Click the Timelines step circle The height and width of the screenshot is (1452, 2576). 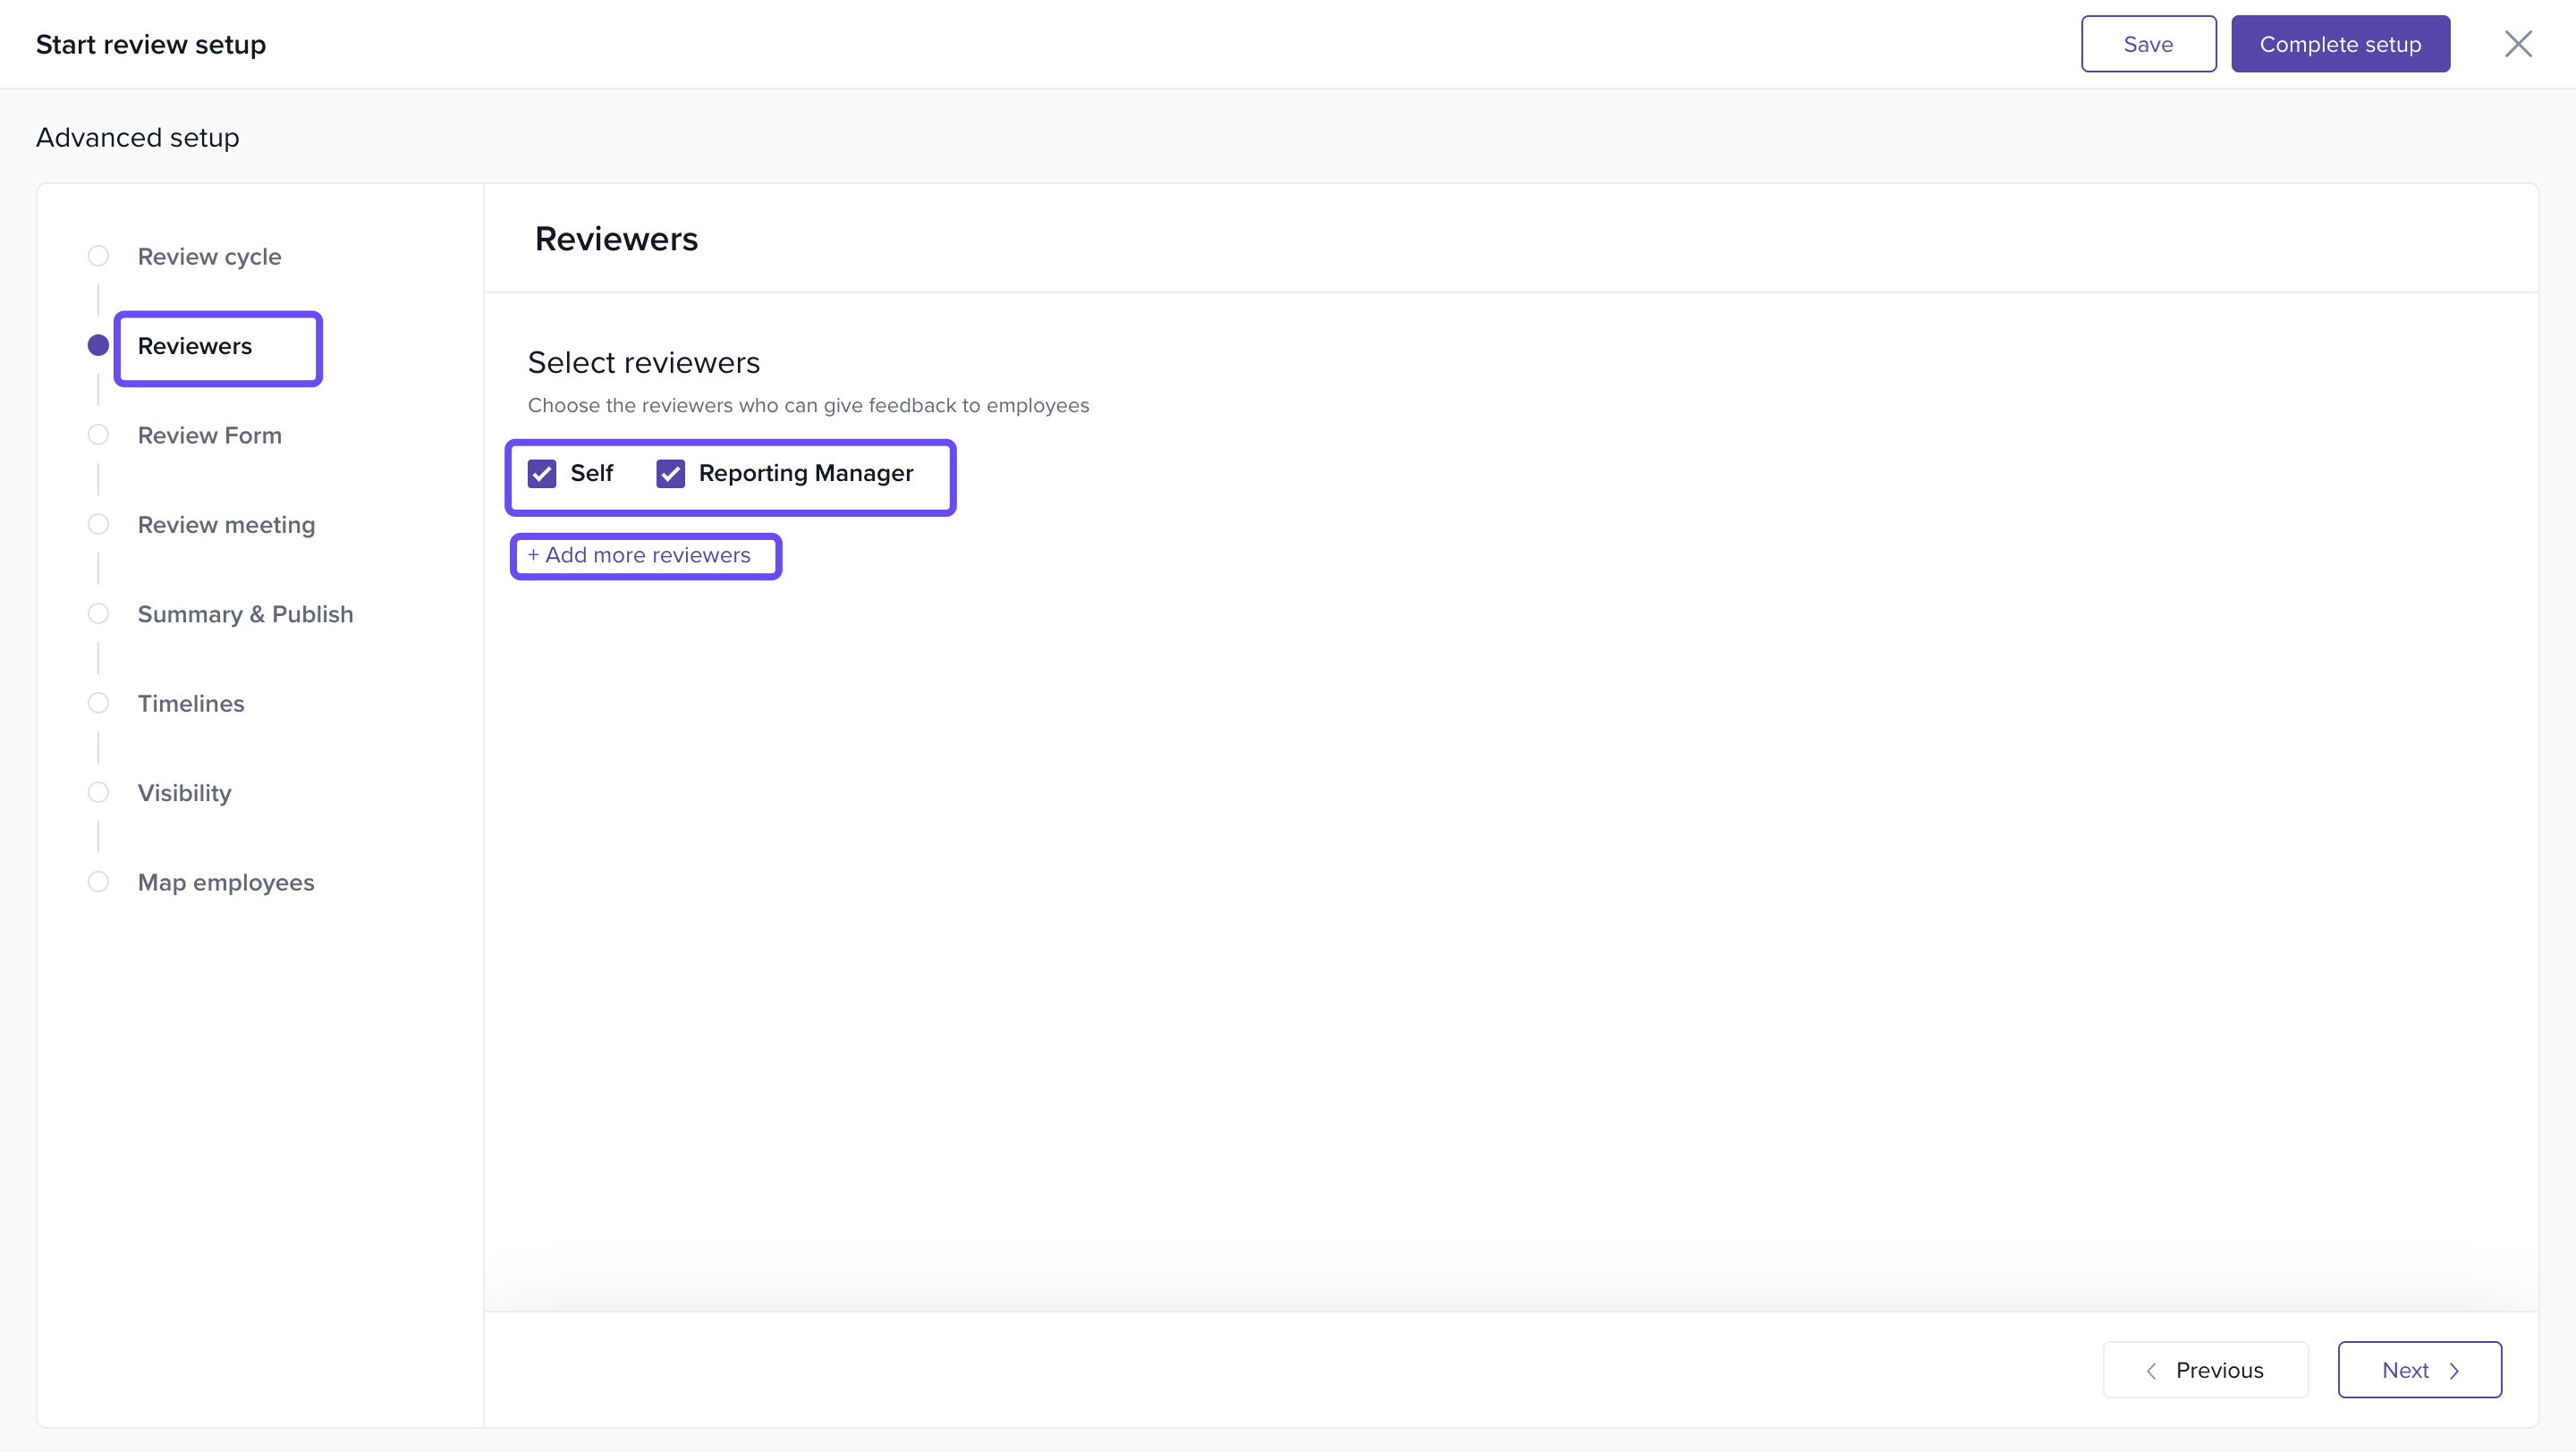click(x=98, y=704)
